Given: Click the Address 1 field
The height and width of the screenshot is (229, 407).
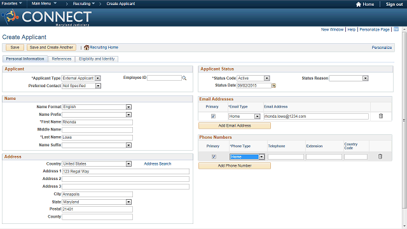Looking at the screenshot, I should click(126, 171).
